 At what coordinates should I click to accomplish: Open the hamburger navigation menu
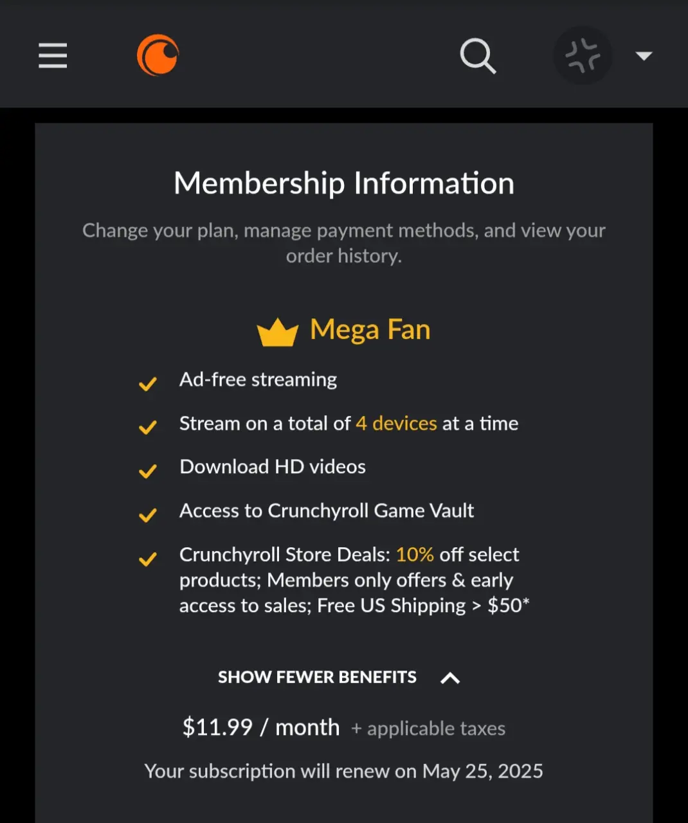coord(53,55)
